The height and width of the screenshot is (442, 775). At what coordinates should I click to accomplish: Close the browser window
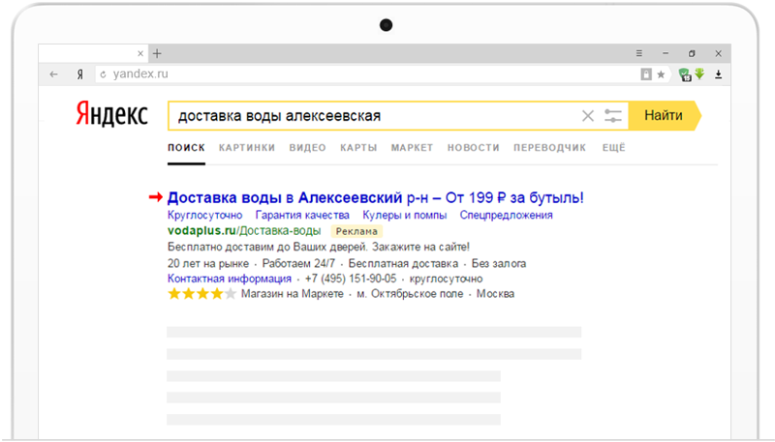point(718,53)
